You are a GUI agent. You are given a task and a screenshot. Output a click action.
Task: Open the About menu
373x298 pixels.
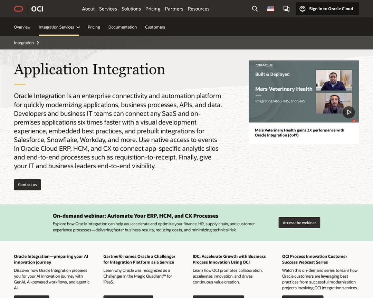pyautogui.click(x=88, y=9)
